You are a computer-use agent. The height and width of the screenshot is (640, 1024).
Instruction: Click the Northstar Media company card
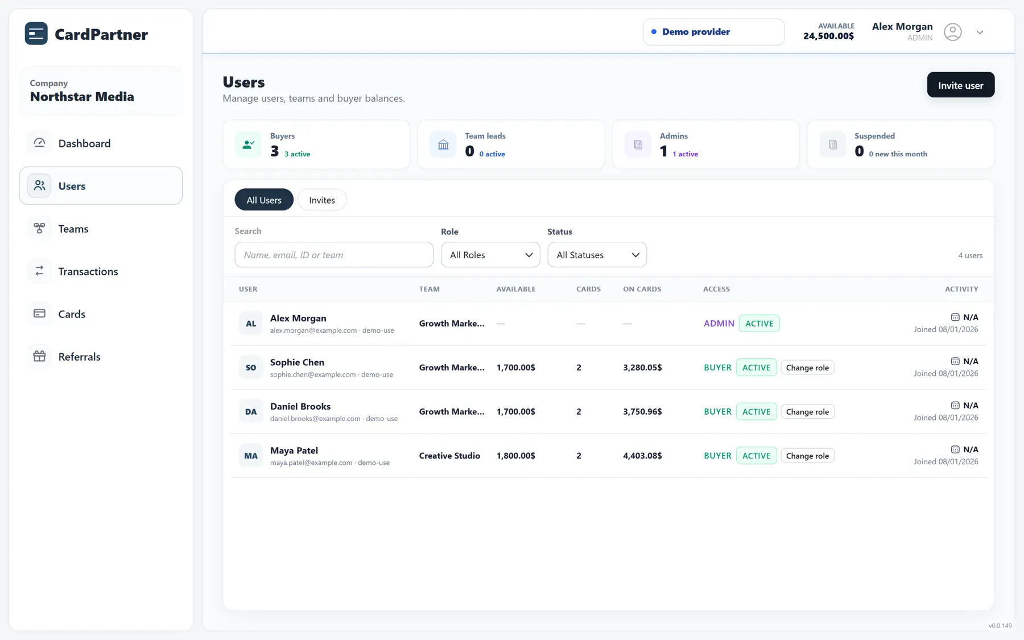click(x=101, y=90)
